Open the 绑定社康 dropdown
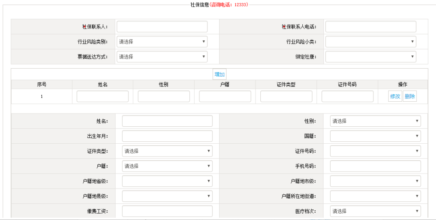 371,57
